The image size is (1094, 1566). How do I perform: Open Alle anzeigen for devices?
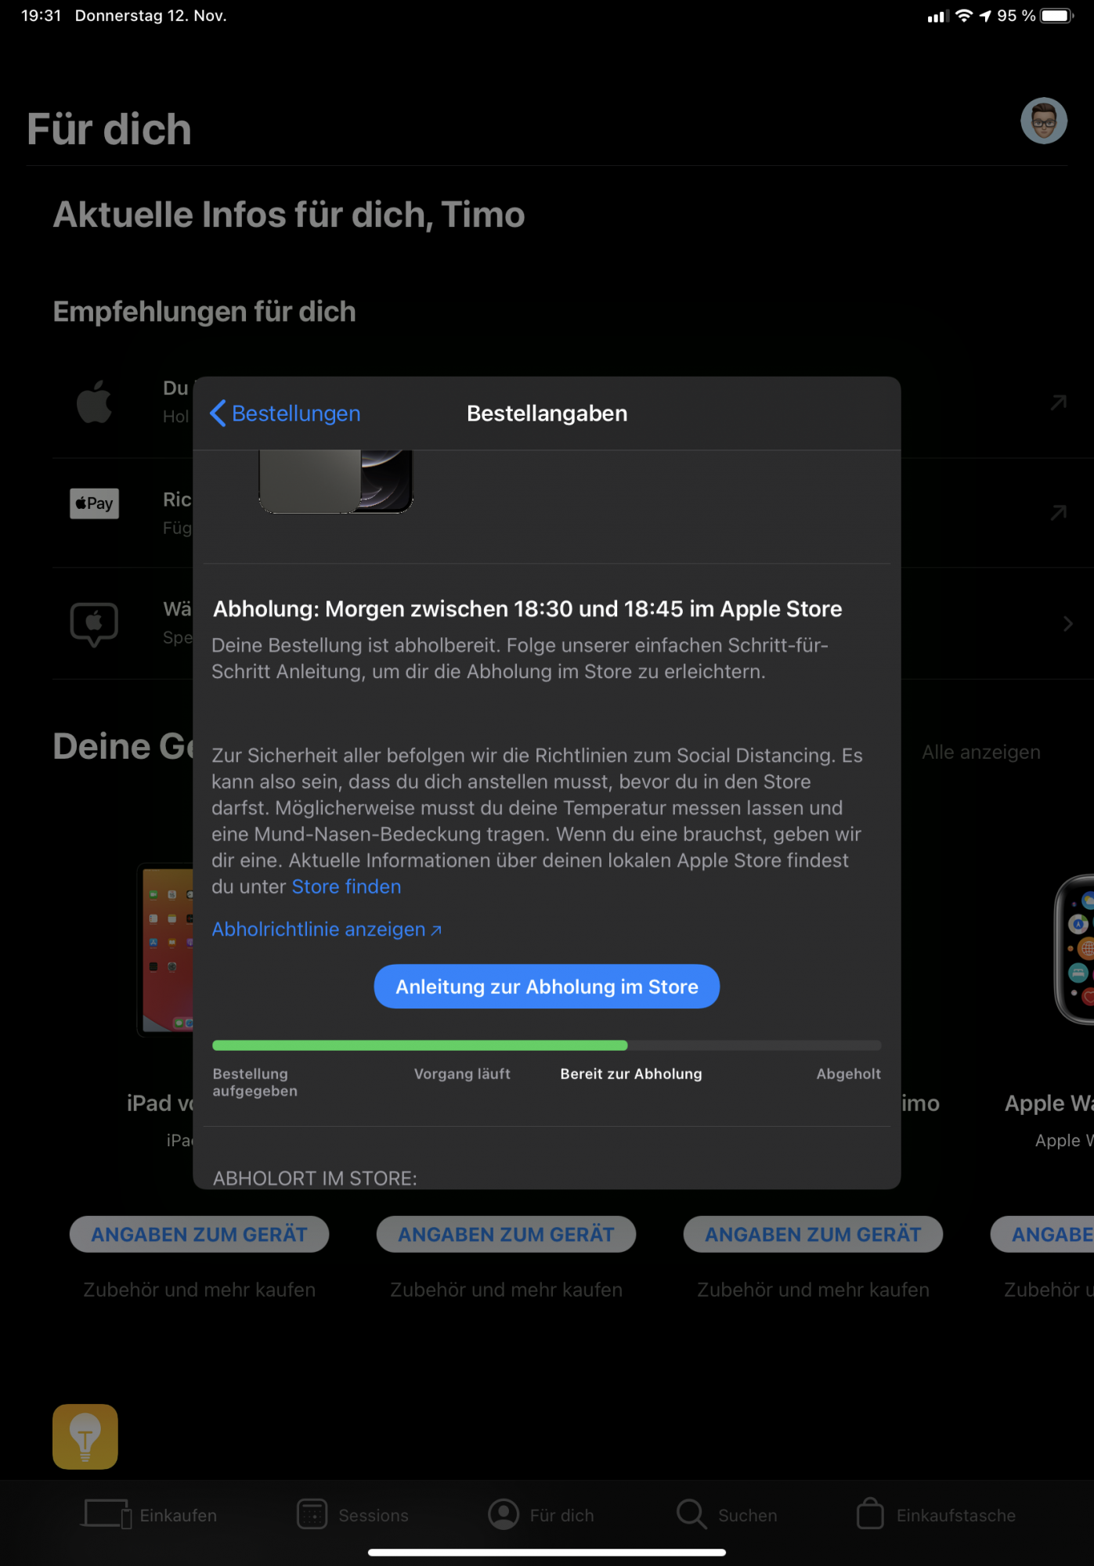[x=981, y=752]
